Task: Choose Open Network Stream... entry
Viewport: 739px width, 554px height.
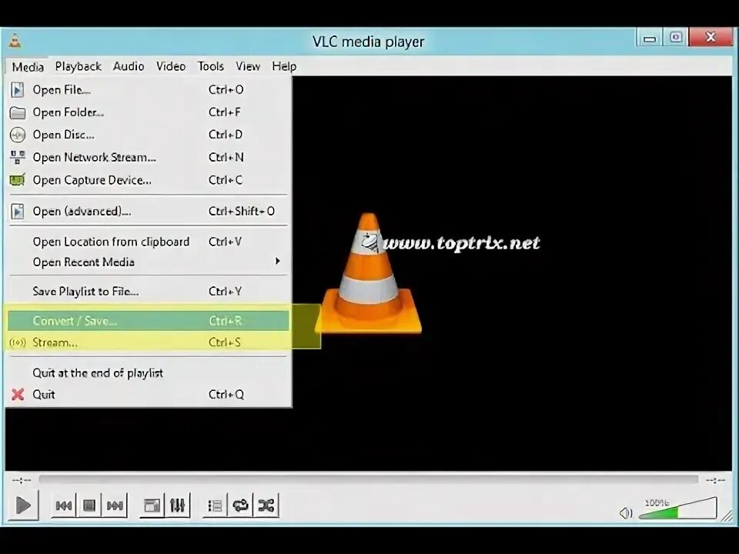Action: tap(149, 157)
